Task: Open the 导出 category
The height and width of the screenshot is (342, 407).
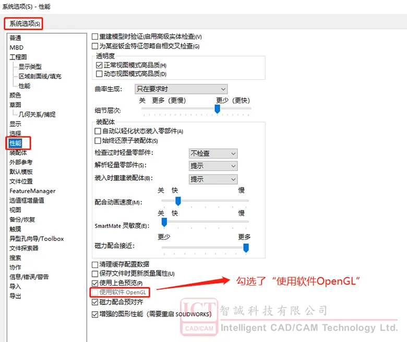Action: (x=15, y=296)
